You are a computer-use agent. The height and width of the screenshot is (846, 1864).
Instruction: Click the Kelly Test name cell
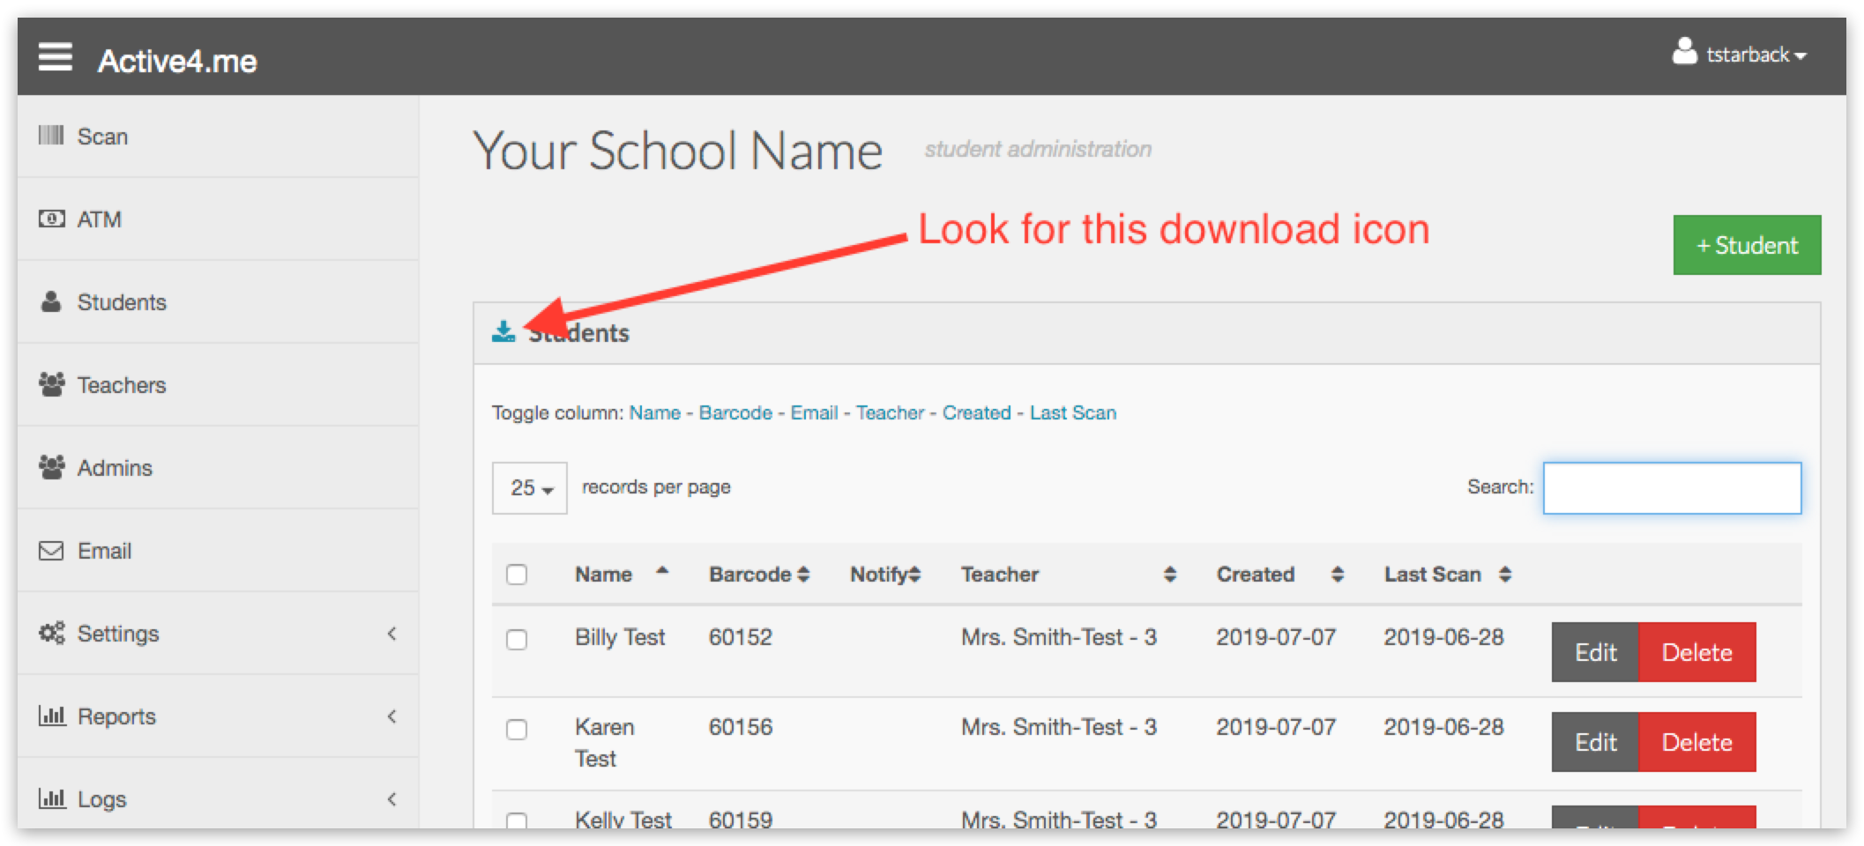623,820
